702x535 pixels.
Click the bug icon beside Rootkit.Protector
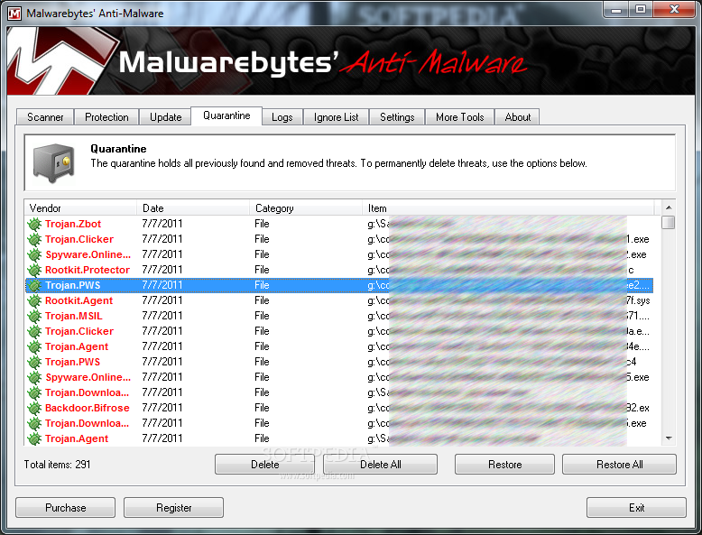pos(34,270)
